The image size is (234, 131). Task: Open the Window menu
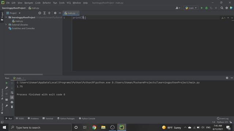(x=77, y=3)
